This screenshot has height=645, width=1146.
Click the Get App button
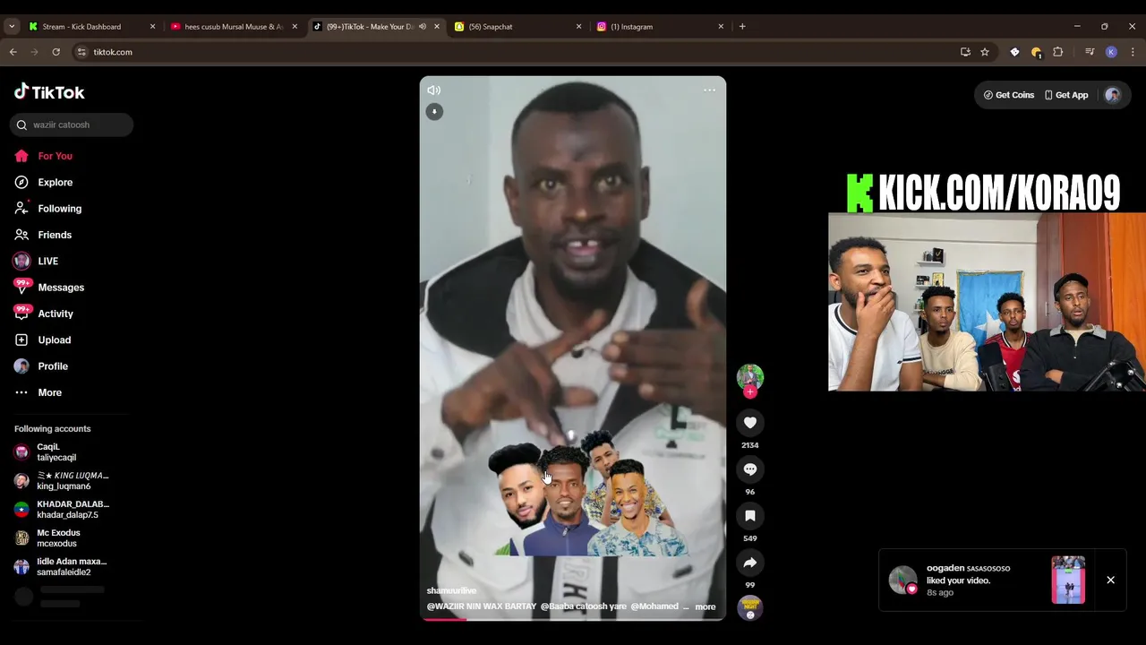(1065, 95)
